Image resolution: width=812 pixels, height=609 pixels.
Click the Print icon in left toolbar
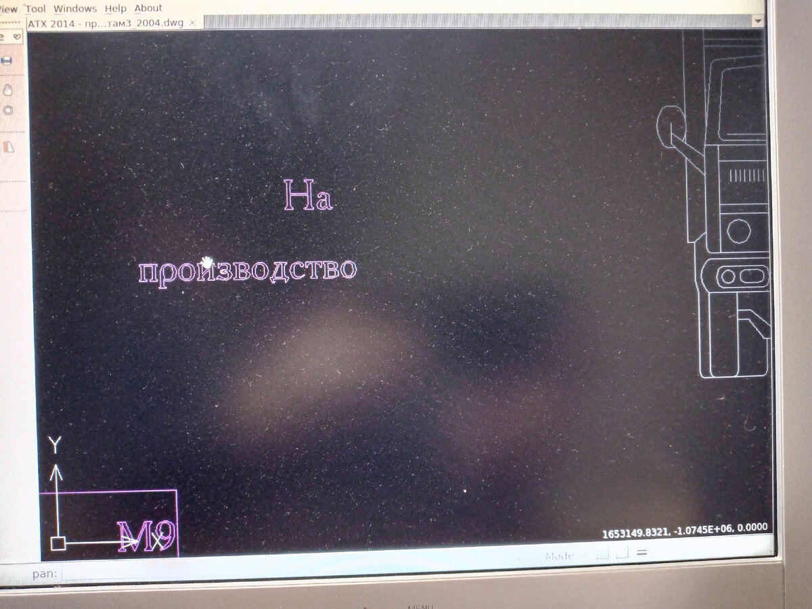tap(7, 61)
